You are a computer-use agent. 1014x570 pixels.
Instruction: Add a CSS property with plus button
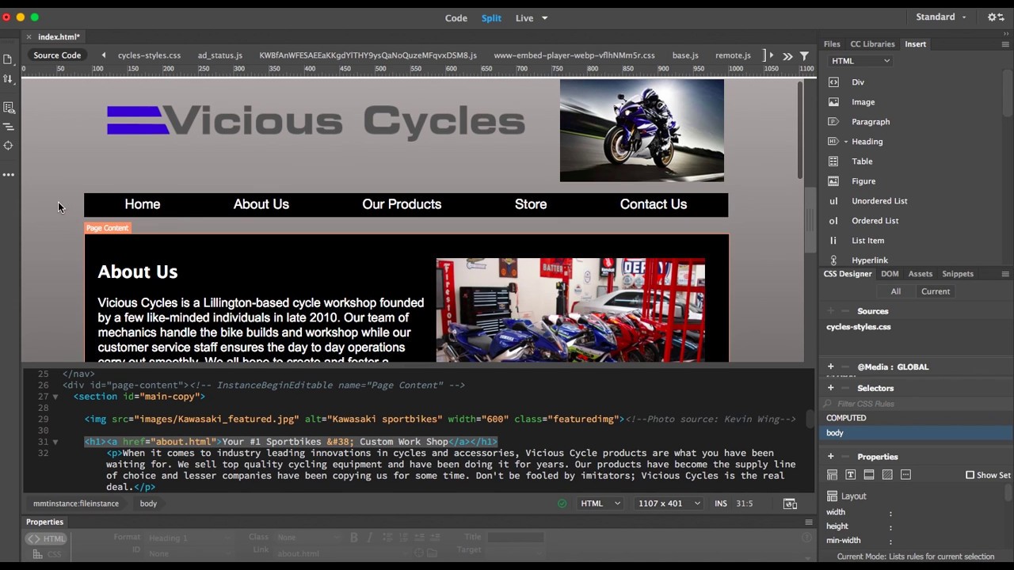pos(830,457)
